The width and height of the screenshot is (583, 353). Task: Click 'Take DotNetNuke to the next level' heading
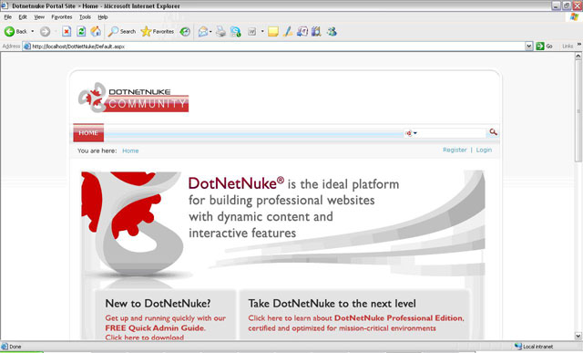point(332,304)
